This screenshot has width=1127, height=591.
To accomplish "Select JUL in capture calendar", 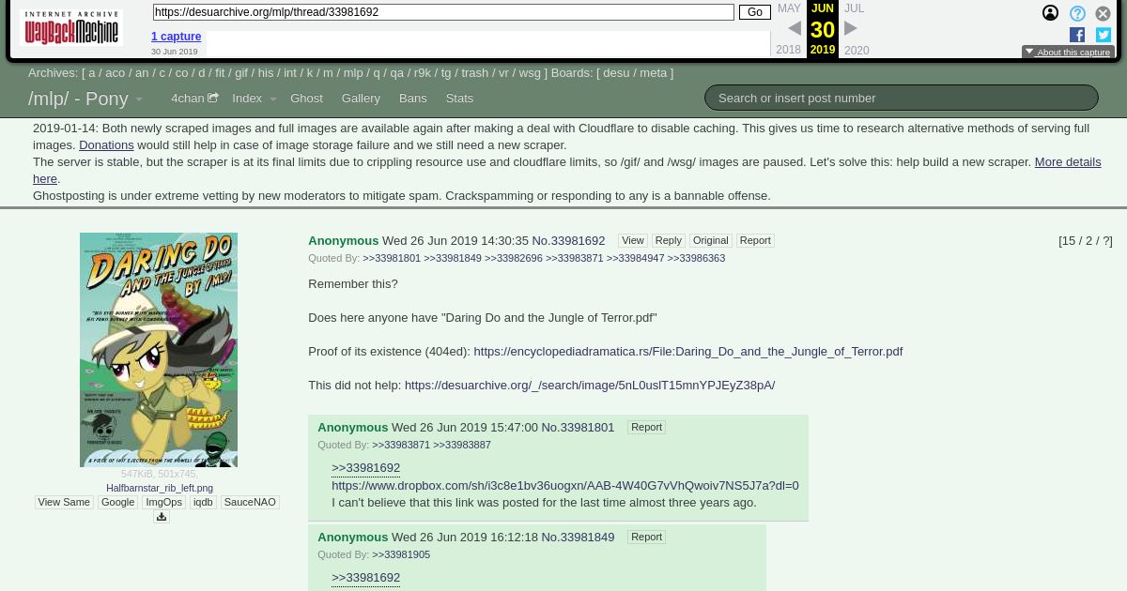I will point(854,8).
